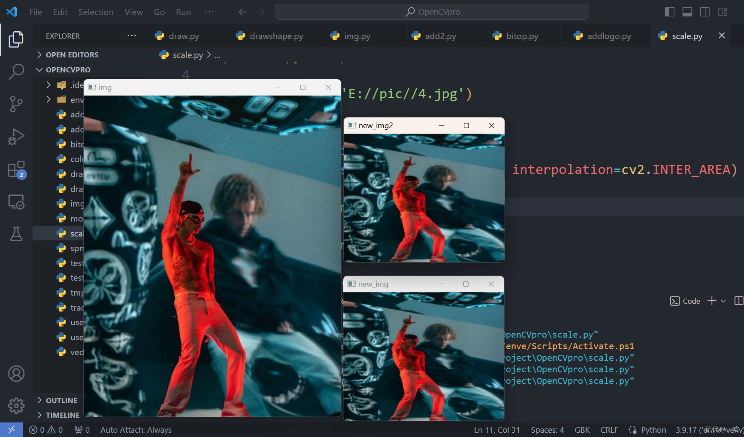The height and width of the screenshot is (437, 744).
Task: Click Ln 11, Col 31 position indicator
Action: click(497, 430)
